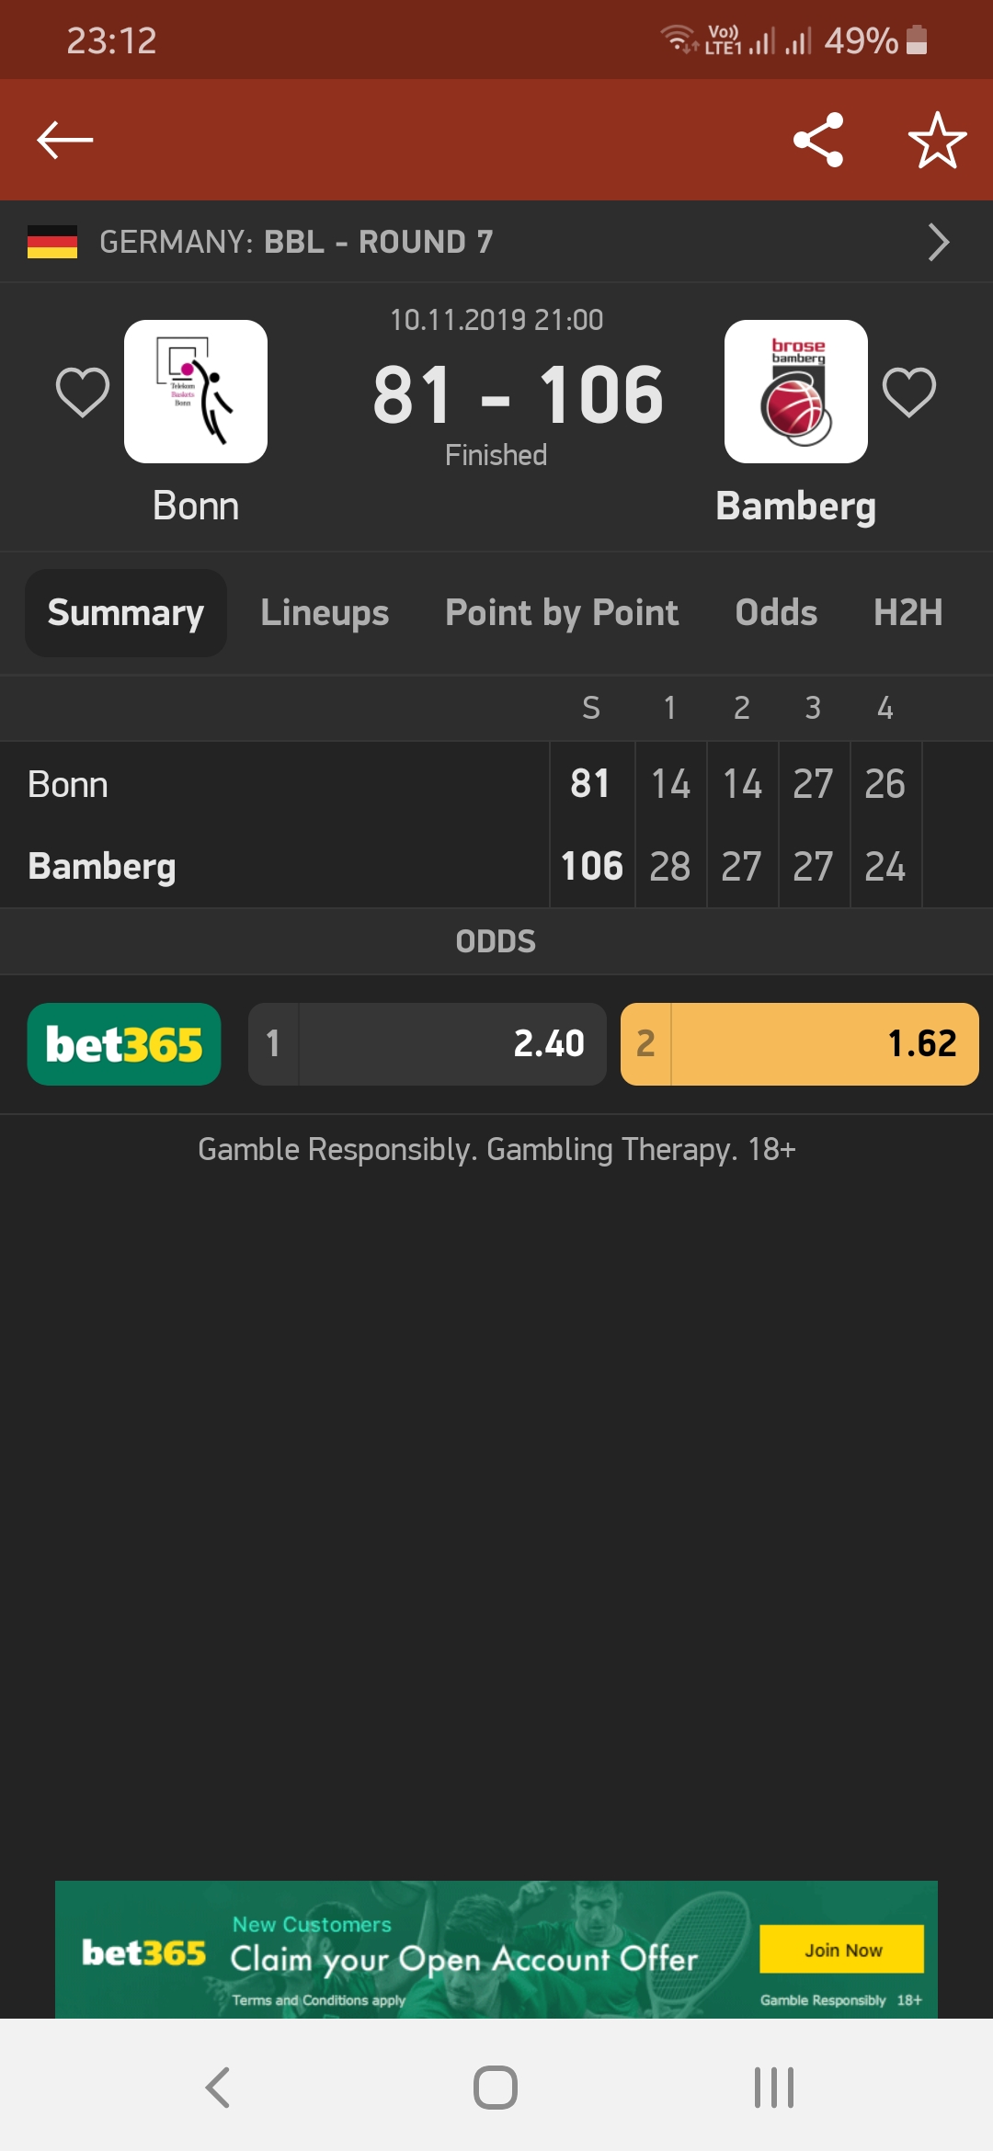Screen dimensions: 993x2151
Task: Expand BBL Round 7 league chevron
Action: 938,243
